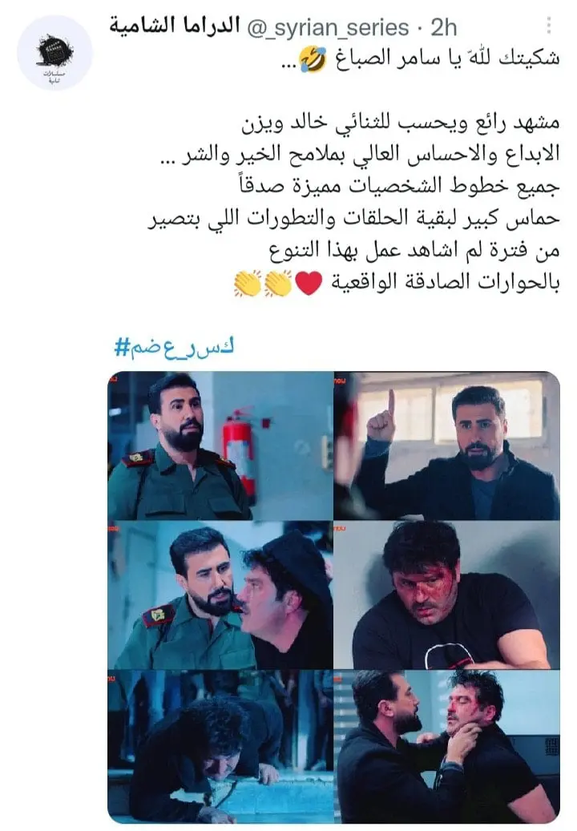Viewport: 577px width, 831px height.
Task: Click the 2h tweet timestamp
Action: coord(443,27)
